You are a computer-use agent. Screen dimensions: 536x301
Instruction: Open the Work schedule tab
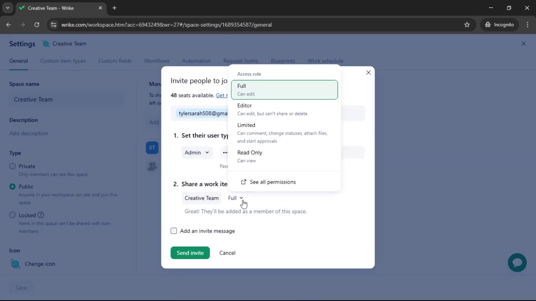[325, 61]
